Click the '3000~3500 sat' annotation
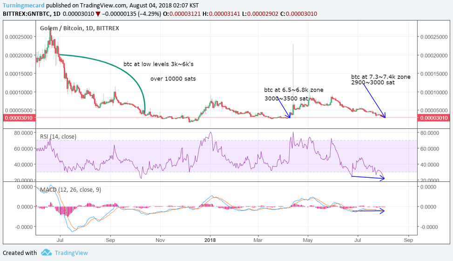Screen dimensions: 453x261 [286, 99]
